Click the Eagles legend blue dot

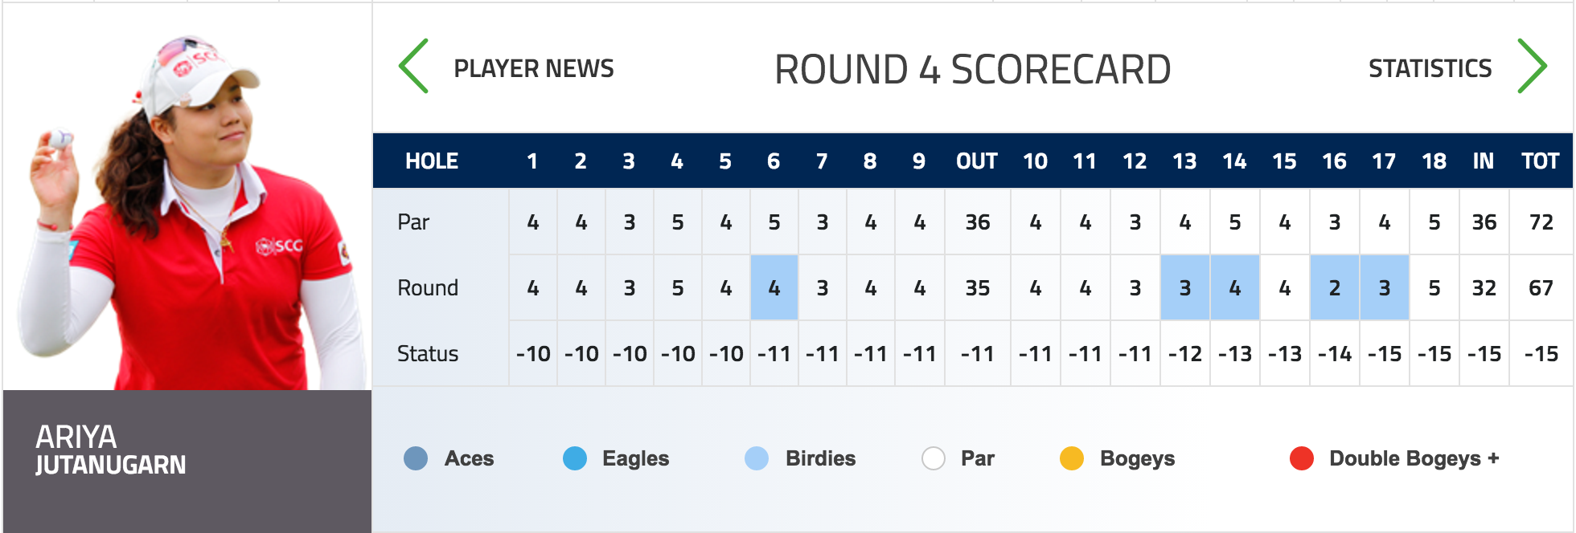575,458
